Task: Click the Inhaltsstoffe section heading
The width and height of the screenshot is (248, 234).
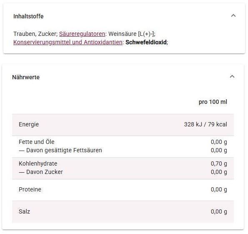Action: tap(28, 16)
